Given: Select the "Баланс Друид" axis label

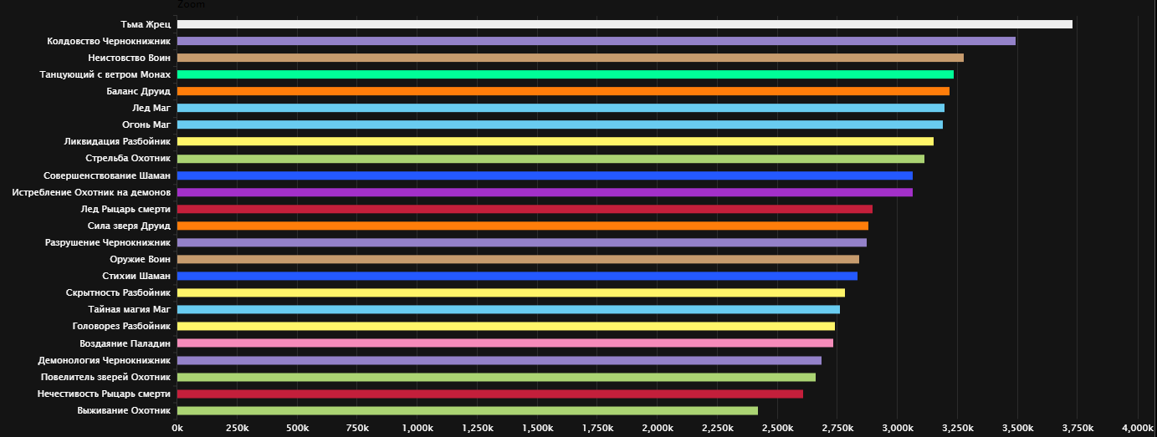Looking at the screenshot, I should (139, 91).
